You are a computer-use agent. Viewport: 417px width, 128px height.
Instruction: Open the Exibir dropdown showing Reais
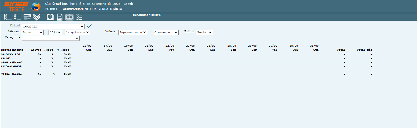[204, 32]
